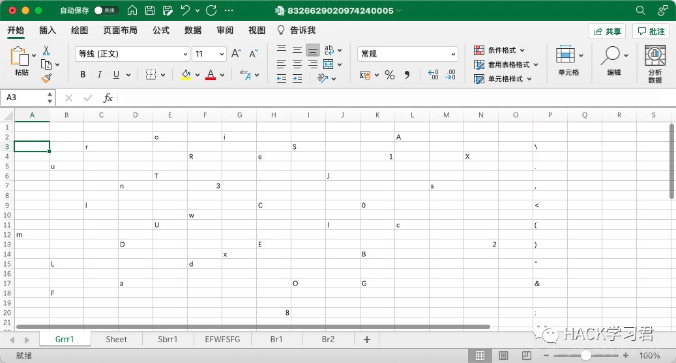This screenshot has height=363, width=676.
Task: Open 套用表格格式 table styles
Action: click(x=506, y=64)
